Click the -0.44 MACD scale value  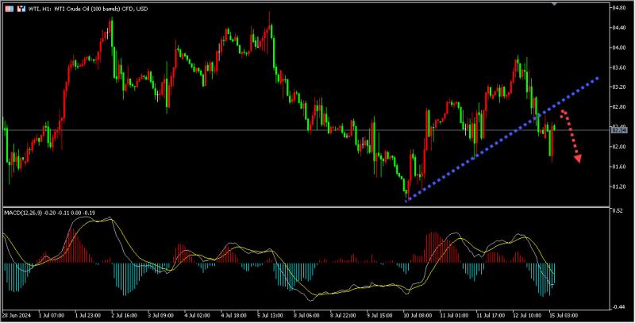coord(618,307)
